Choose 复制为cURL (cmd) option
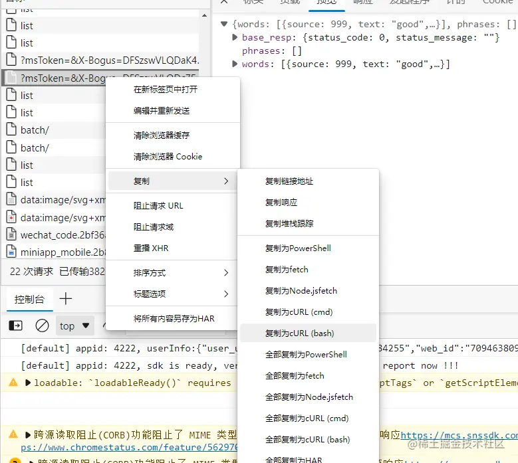This screenshot has height=463, width=518. pos(308,312)
